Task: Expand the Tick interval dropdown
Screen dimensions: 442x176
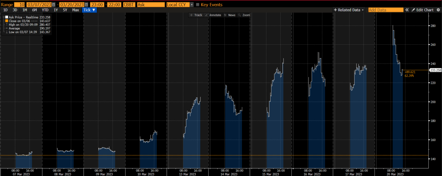Action: (x=89, y=10)
